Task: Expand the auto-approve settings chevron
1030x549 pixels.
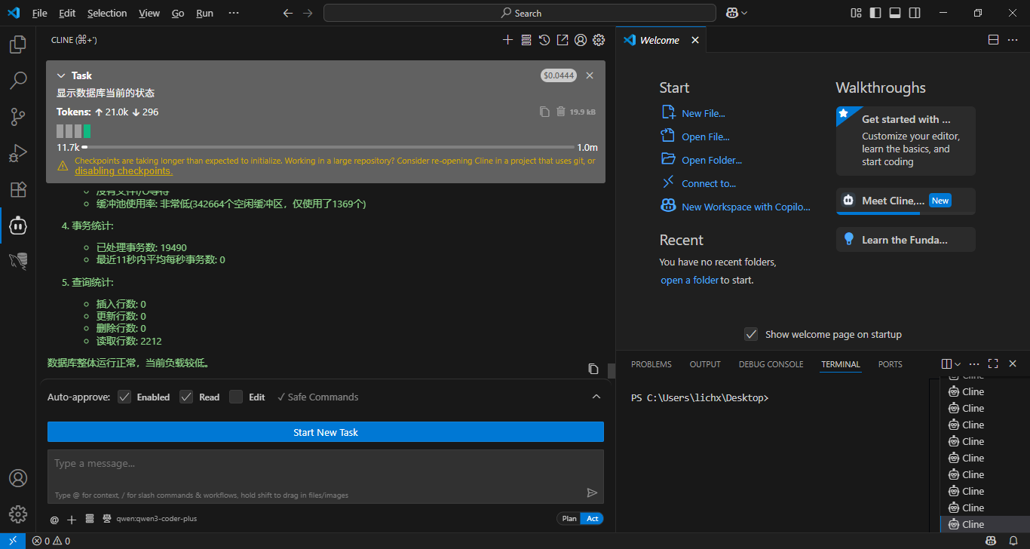Action: 596,397
